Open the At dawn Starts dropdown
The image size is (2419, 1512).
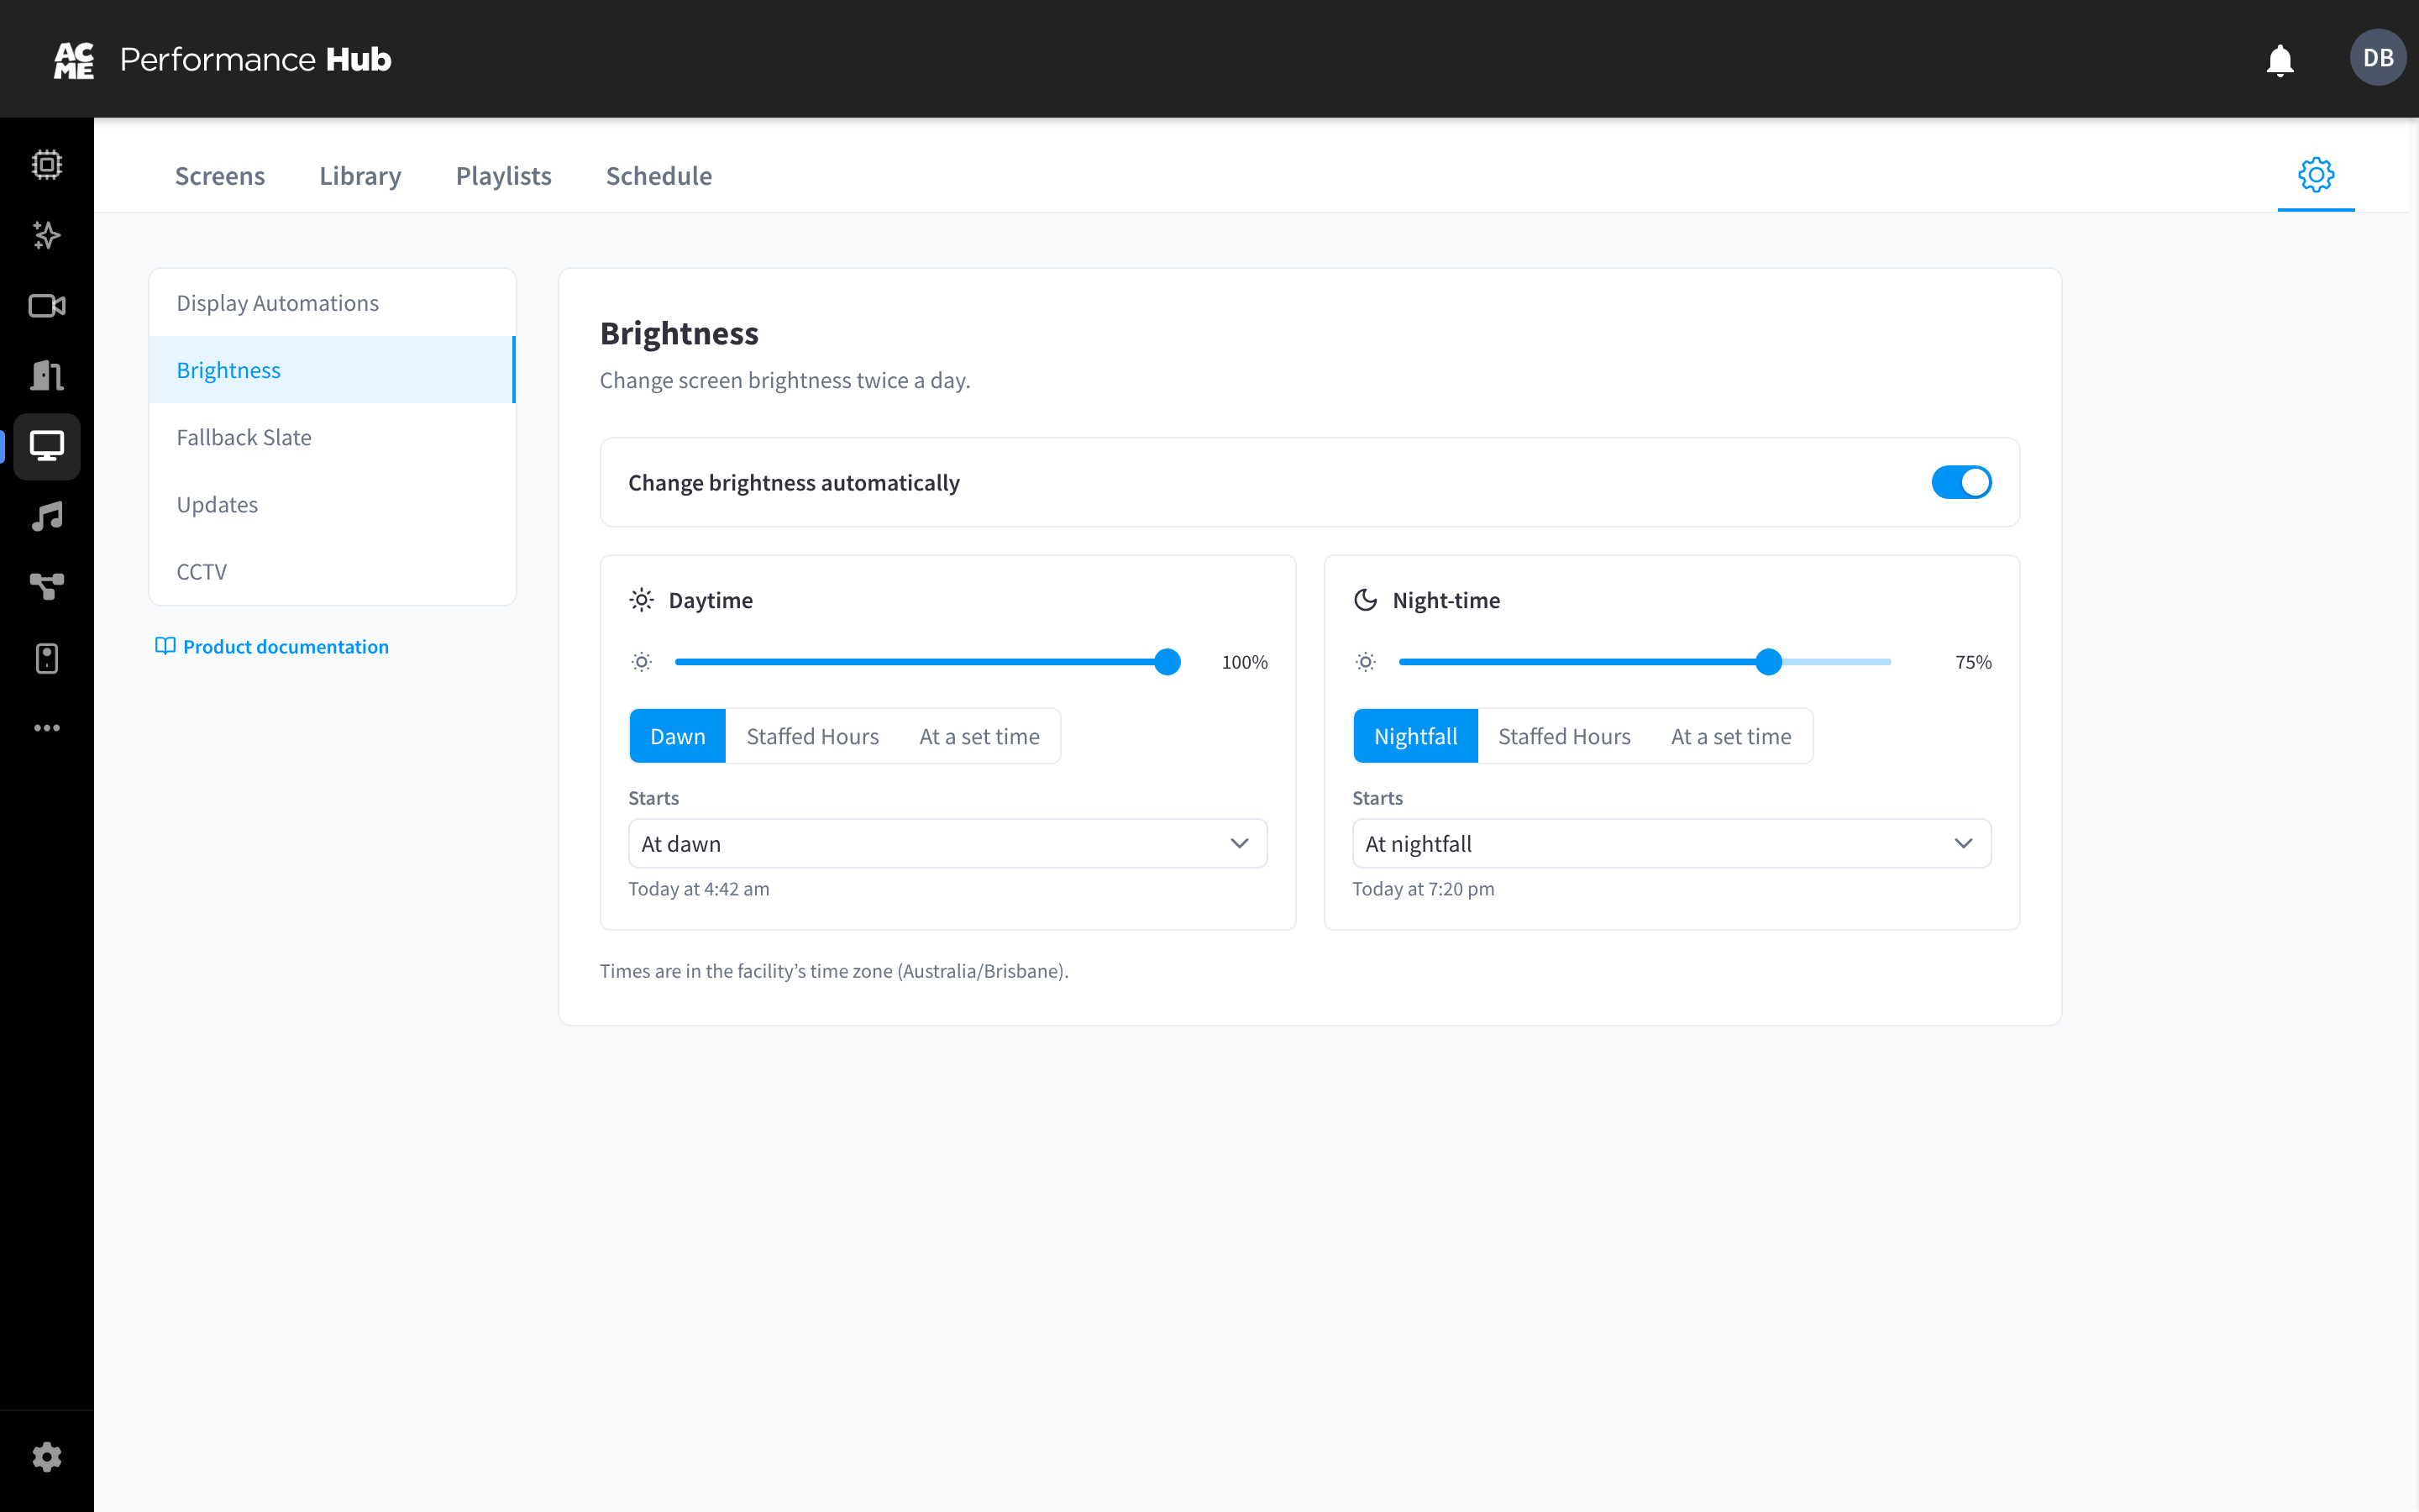(947, 843)
